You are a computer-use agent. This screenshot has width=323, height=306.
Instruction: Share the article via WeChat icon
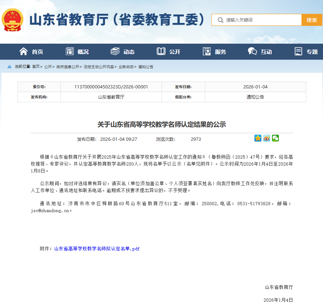pyautogui.click(x=275, y=138)
